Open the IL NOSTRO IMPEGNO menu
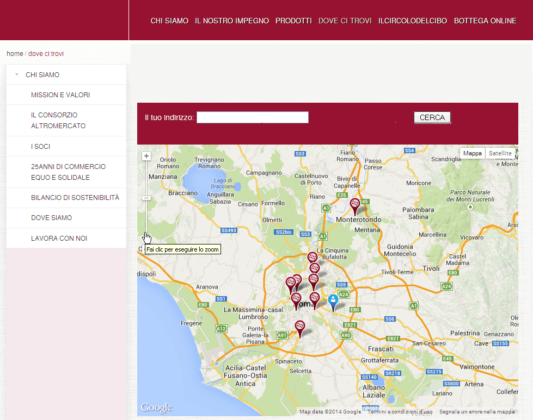The image size is (533, 420). coord(232,21)
